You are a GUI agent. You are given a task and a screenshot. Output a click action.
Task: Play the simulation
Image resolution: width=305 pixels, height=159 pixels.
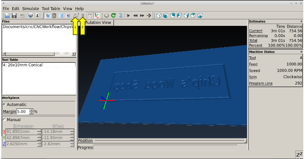tap(128, 16)
